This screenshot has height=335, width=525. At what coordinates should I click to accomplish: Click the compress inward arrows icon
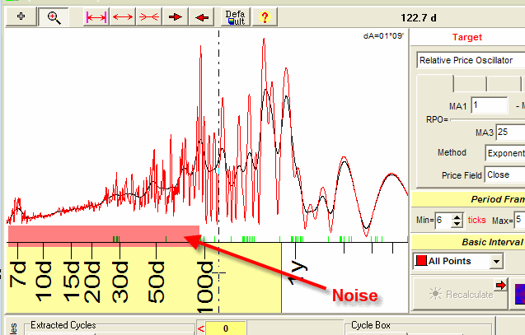[x=149, y=16]
